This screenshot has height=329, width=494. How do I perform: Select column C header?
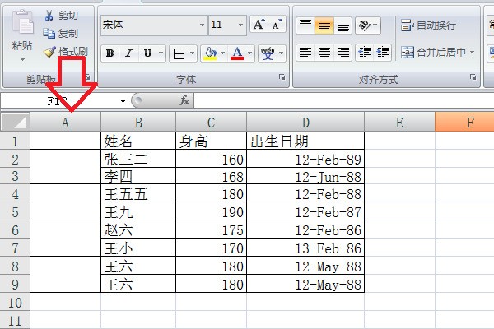click(211, 123)
